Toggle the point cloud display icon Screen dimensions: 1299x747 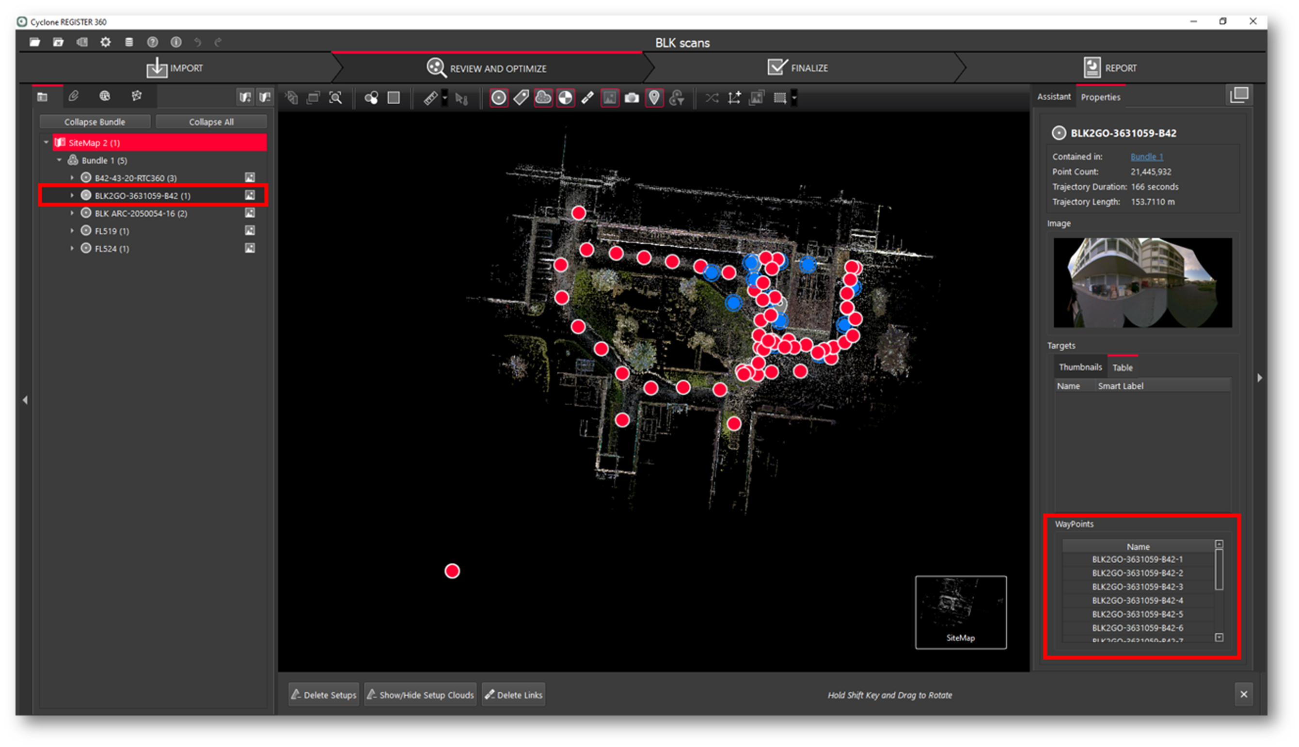coord(543,97)
